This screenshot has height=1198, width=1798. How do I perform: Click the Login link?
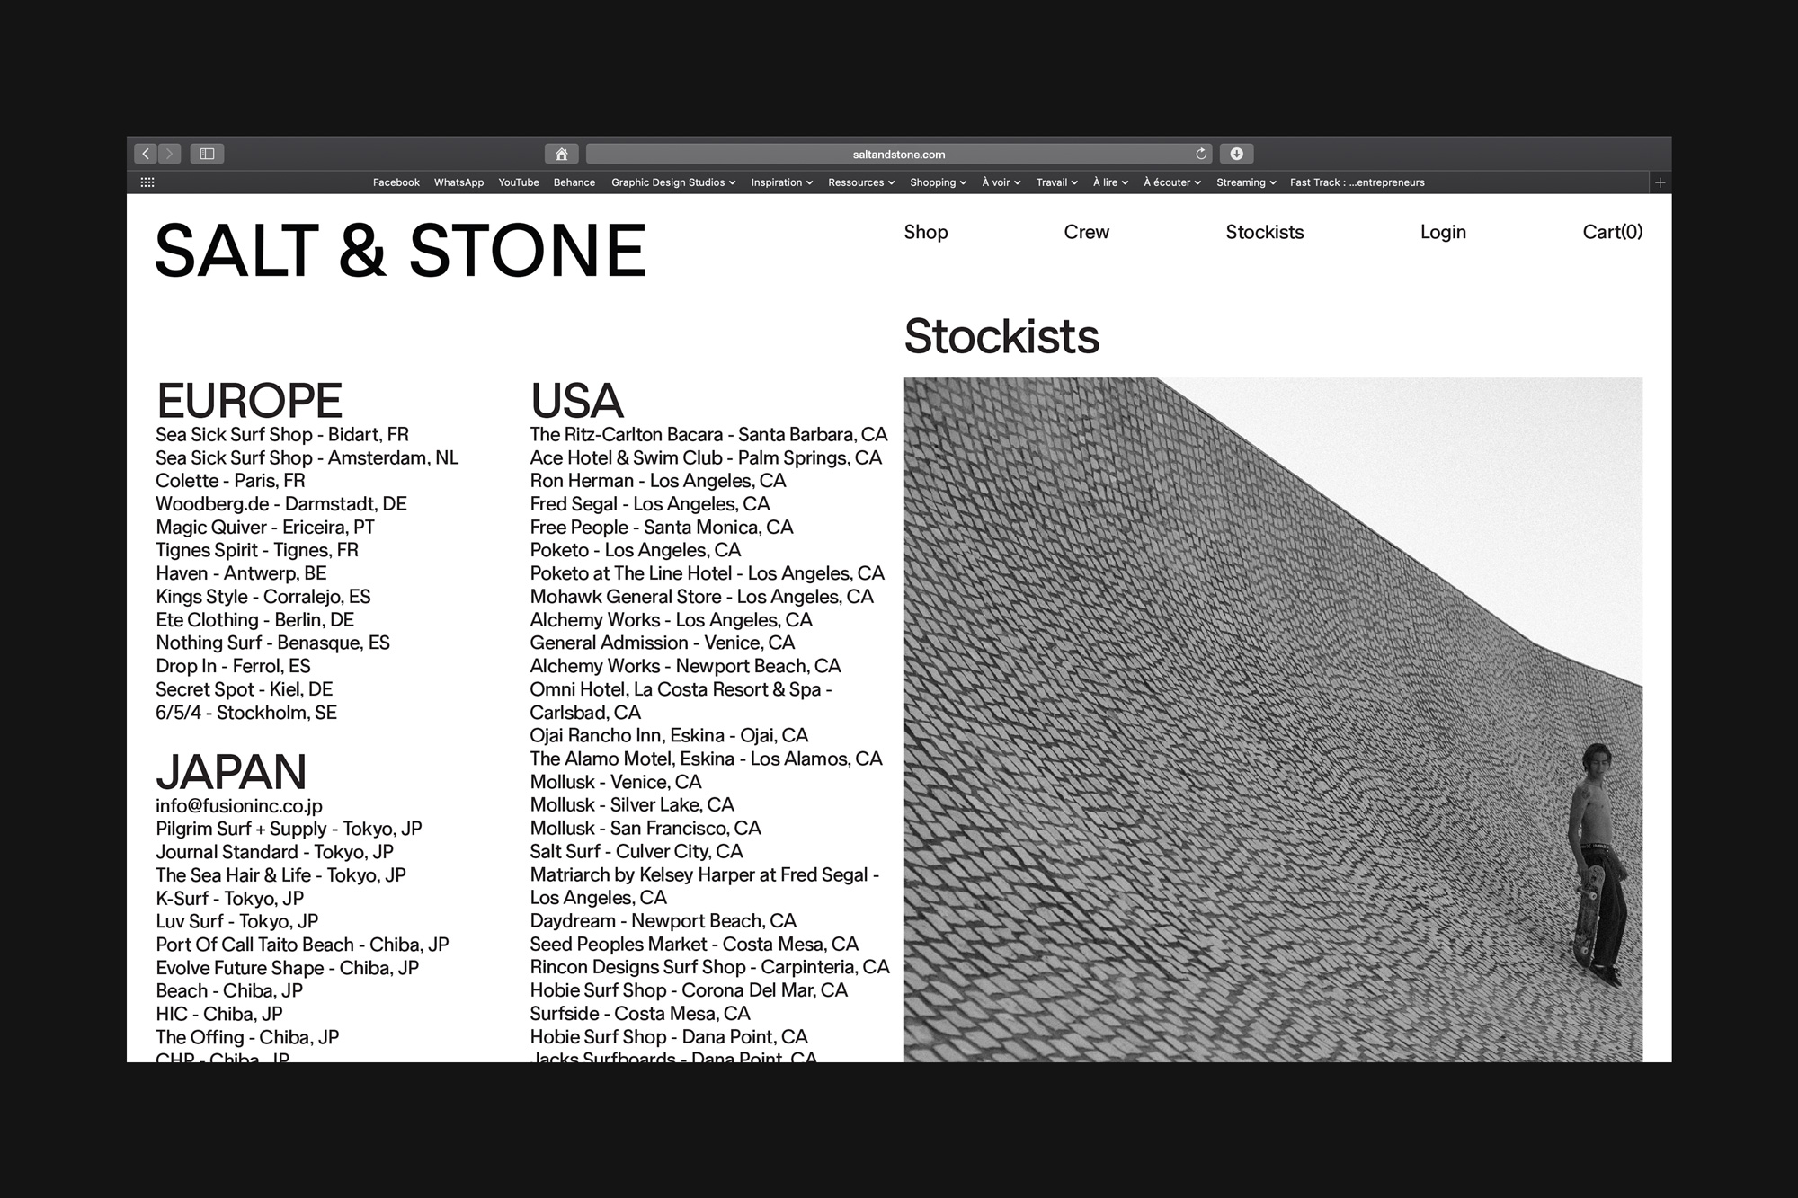(1442, 232)
